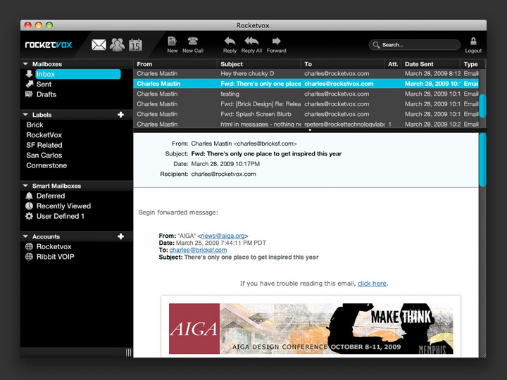Sort messages by Type column header
Image resolution: width=507 pixels, height=380 pixels.
[x=472, y=64]
